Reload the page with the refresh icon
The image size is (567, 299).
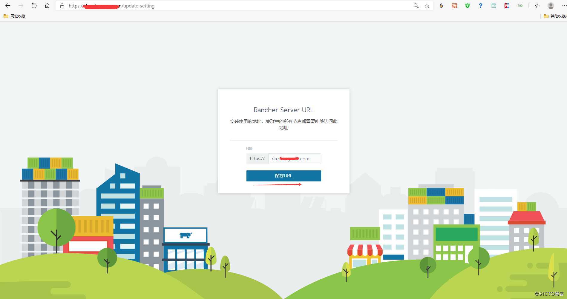click(x=34, y=6)
